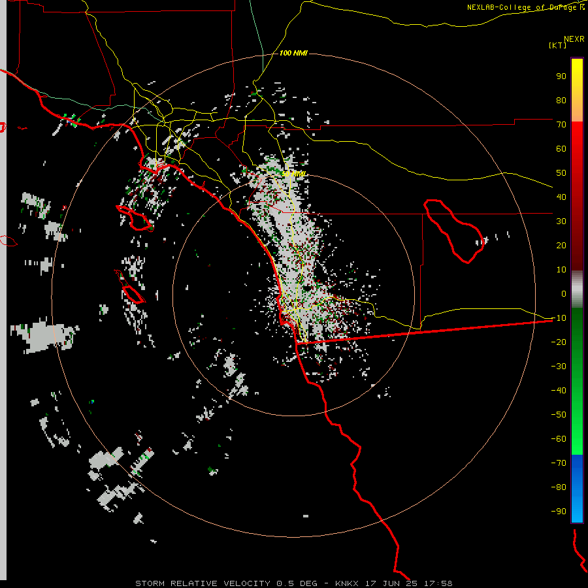588x588 pixels.
Task: Pick the blue segment of the color bar
Action: tap(577, 489)
